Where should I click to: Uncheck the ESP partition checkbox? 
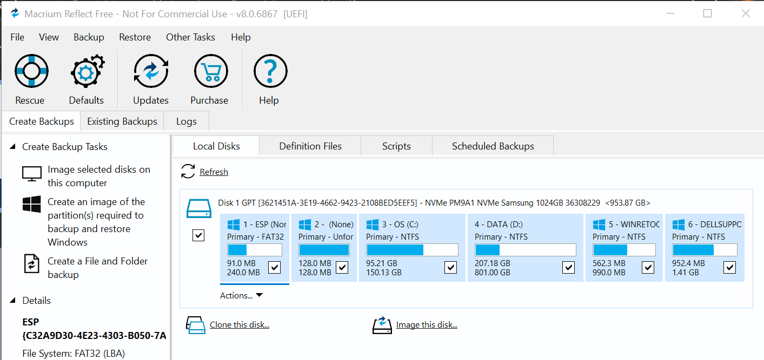click(275, 267)
